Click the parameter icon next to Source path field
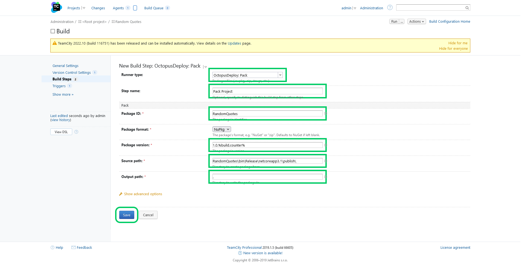This screenshot has width=525, height=272. [x=325, y=161]
